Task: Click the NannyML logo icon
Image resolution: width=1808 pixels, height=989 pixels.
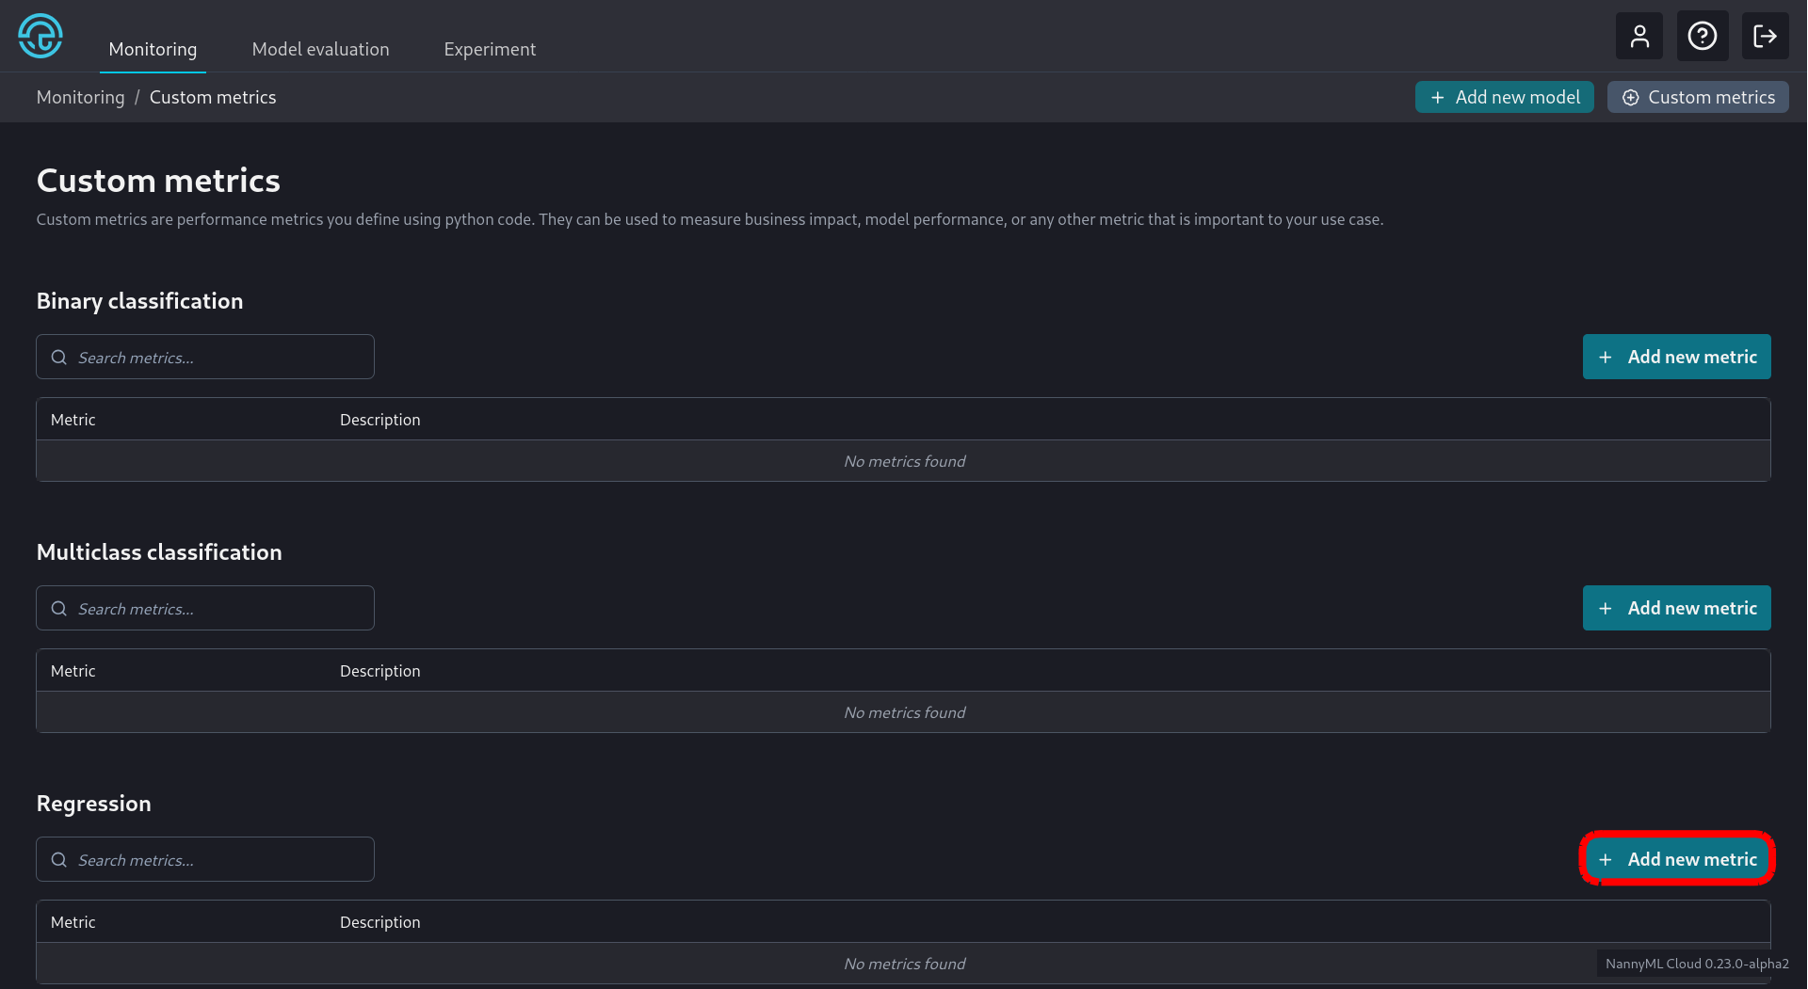Action: pos(40,37)
